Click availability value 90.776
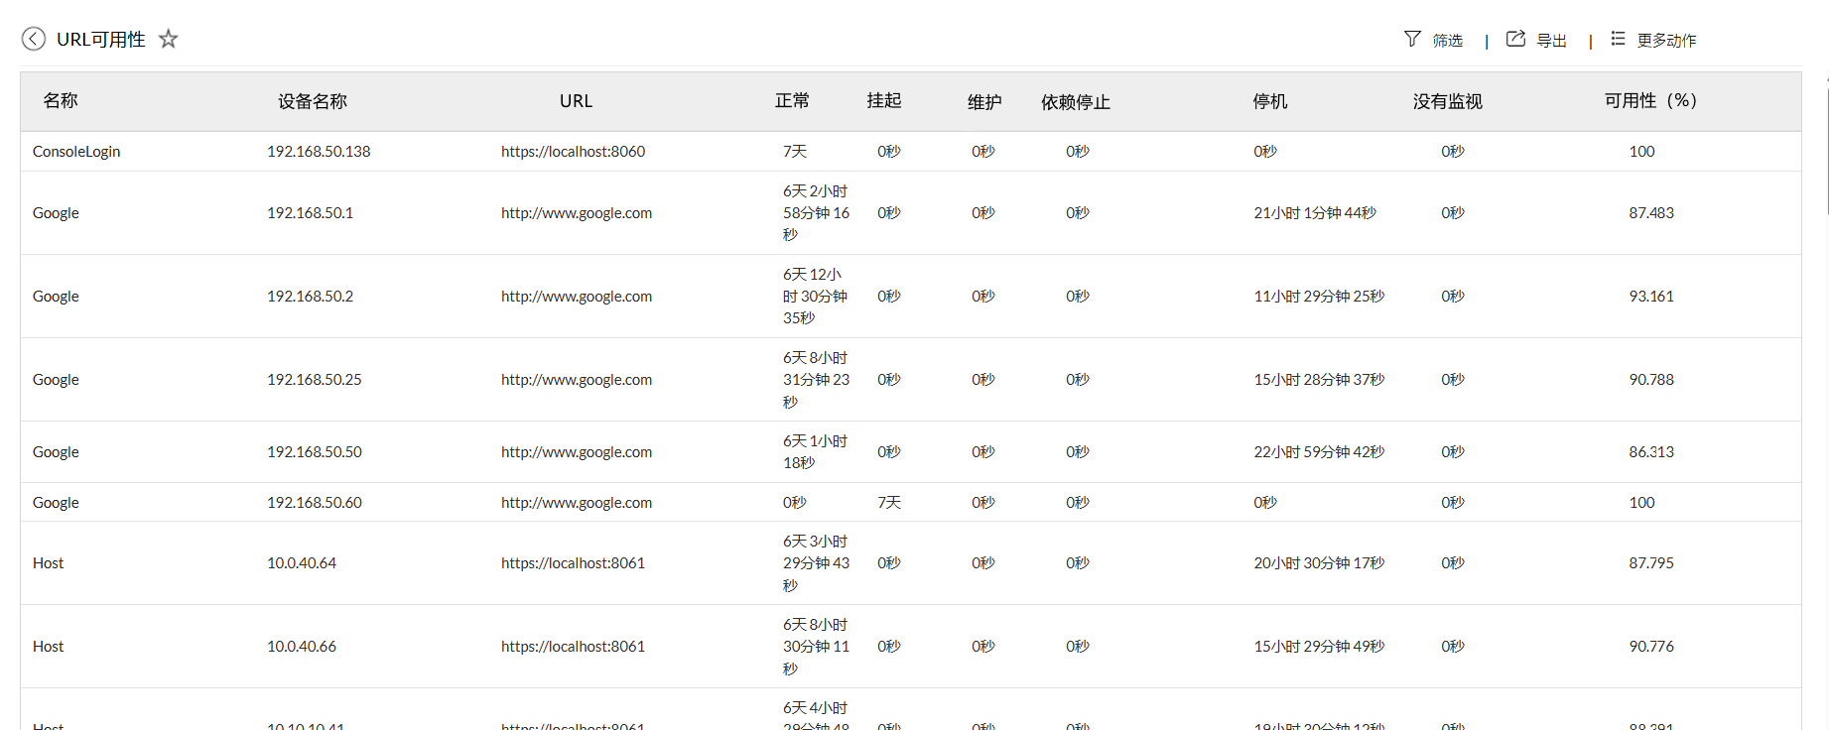This screenshot has height=730, width=1829. 1651,646
